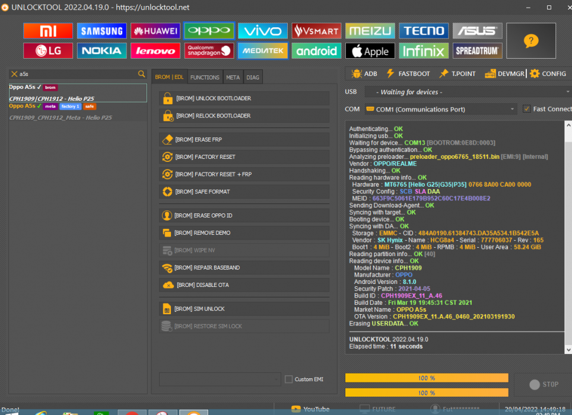Run BROM Repair Baseband
572x415 pixels.
click(244, 268)
